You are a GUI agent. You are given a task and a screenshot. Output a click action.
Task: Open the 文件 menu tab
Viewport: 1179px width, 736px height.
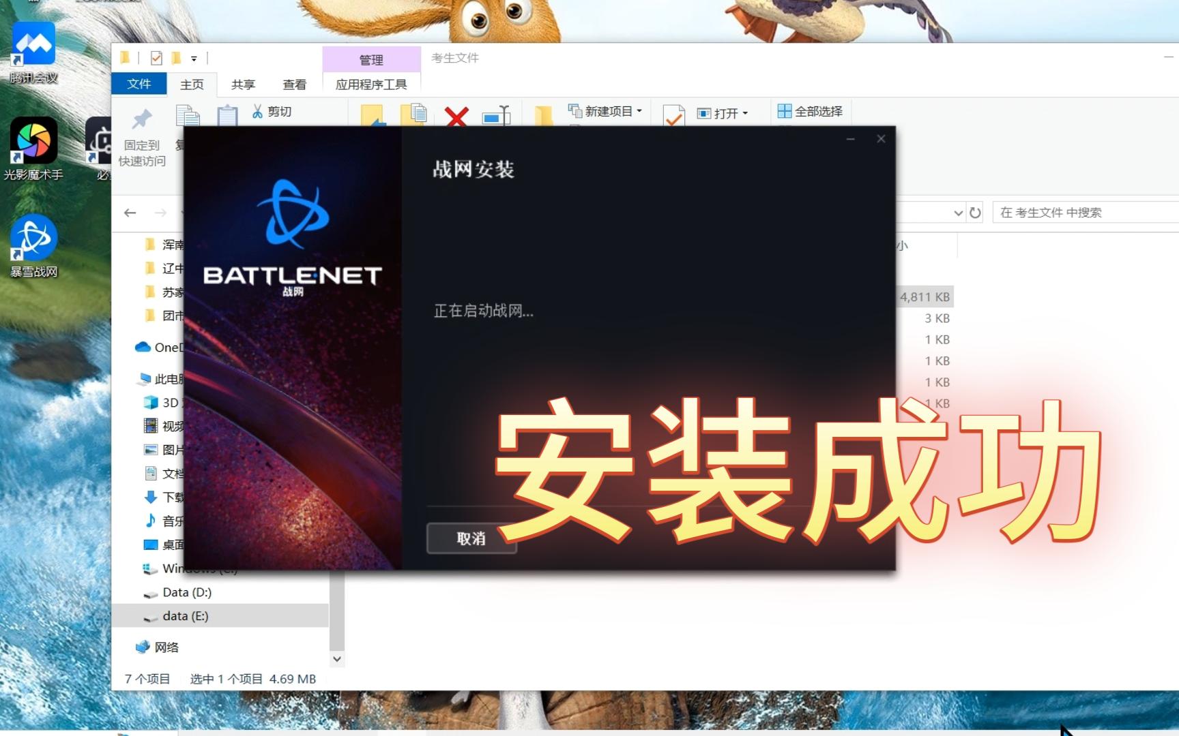(x=139, y=84)
